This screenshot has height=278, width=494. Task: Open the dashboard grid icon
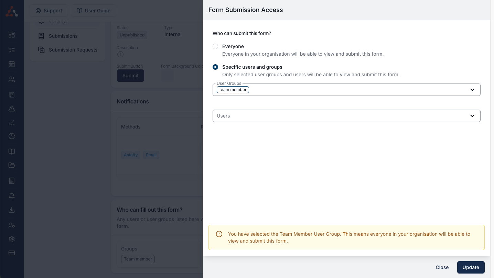tap(12, 35)
